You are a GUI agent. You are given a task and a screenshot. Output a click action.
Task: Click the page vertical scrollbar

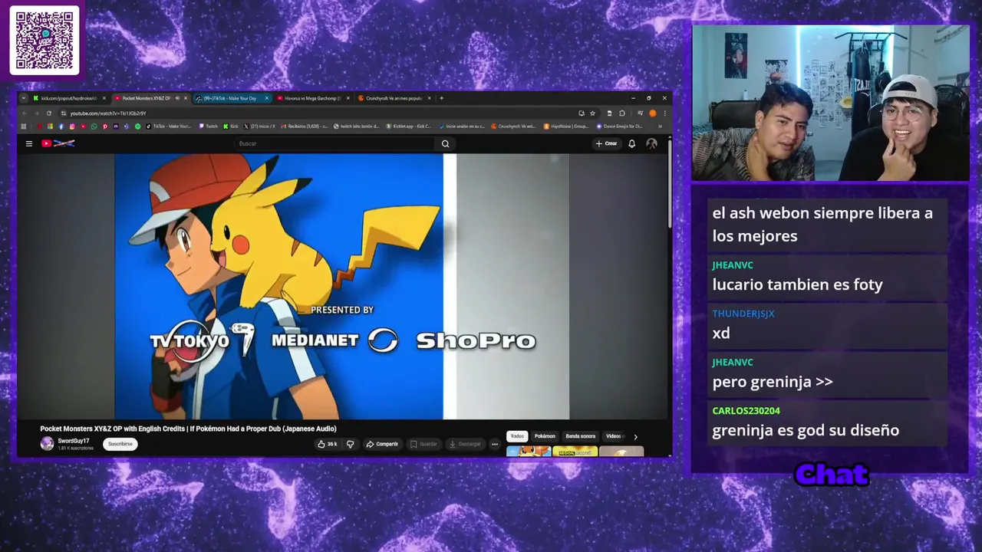coord(670,184)
